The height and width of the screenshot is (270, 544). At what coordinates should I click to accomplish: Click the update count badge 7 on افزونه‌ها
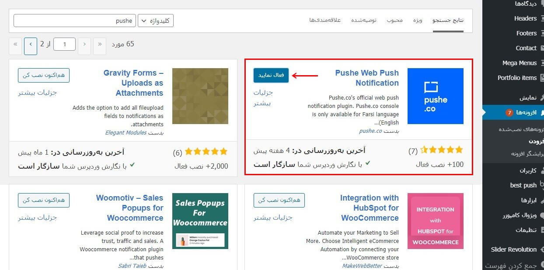tap(509, 113)
